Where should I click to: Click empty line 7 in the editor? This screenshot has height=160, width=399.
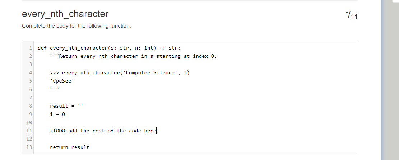[x=195, y=98]
